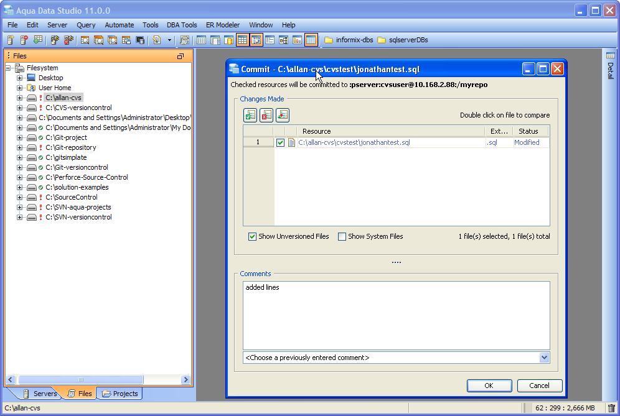The image size is (620, 416).
Task: Click the table-with-overlapping-window toolbar icon
Action: pyautogui.click(x=126, y=40)
